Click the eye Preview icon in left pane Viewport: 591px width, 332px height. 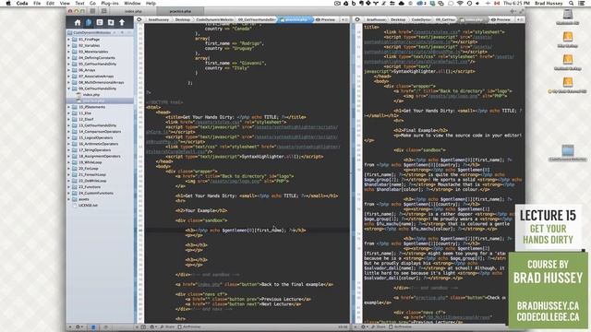pyautogui.click(x=318, y=19)
